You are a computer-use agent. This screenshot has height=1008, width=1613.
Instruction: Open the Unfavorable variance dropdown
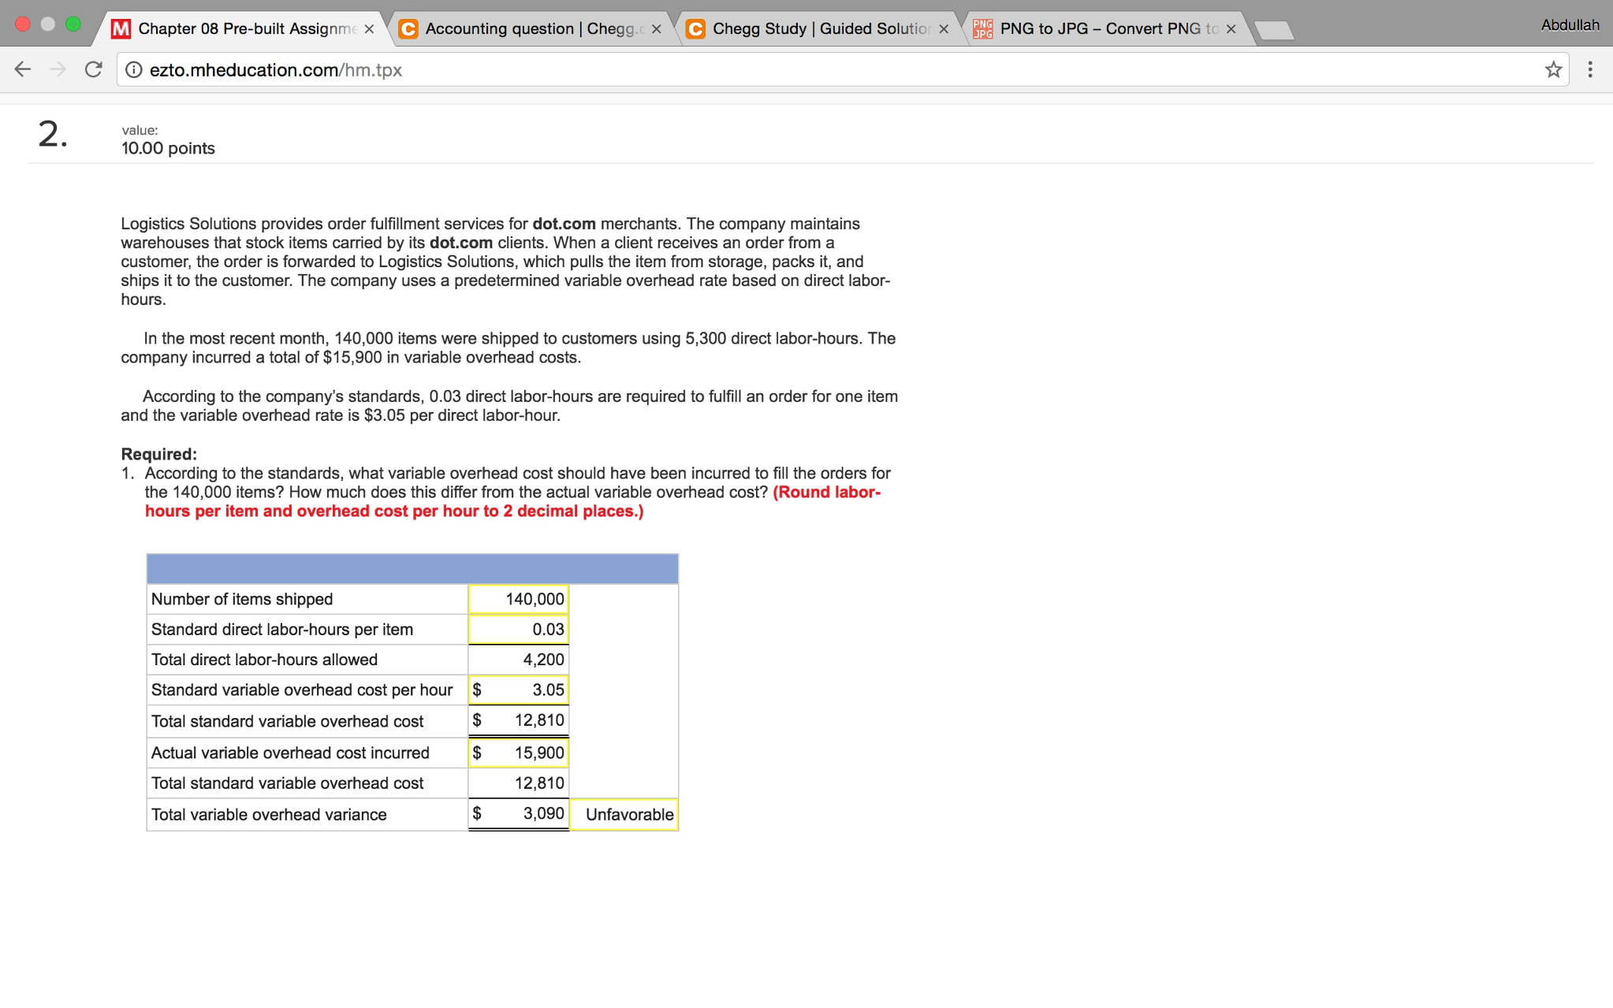coord(624,814)
